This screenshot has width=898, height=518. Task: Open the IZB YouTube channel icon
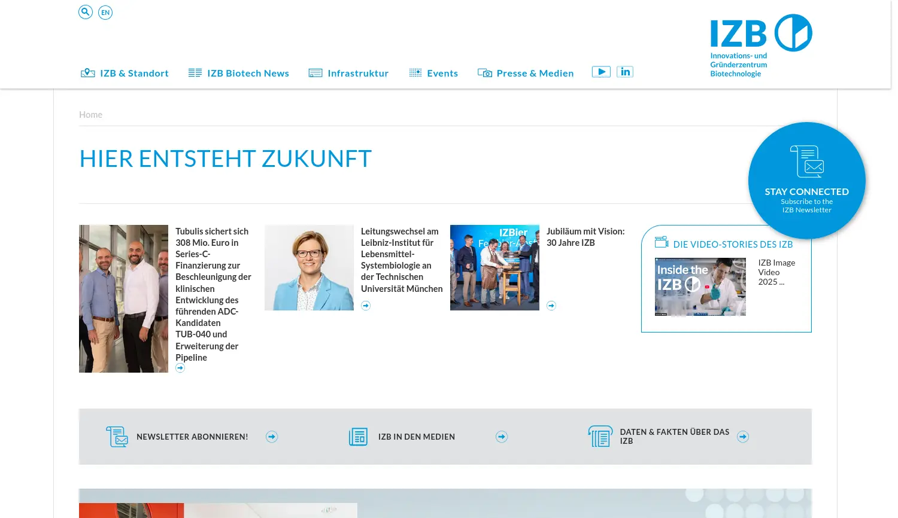click(601, 71)
